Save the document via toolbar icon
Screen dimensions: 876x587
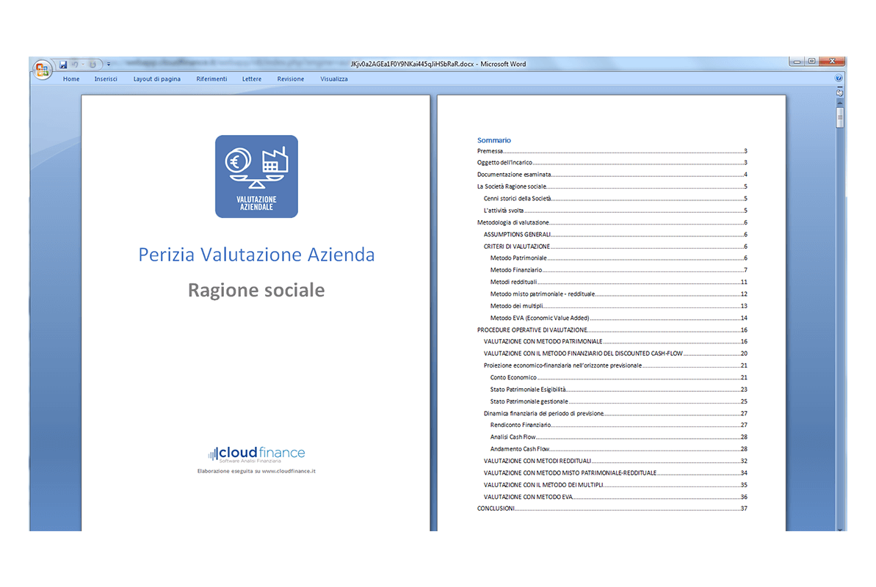coord(63,65)
